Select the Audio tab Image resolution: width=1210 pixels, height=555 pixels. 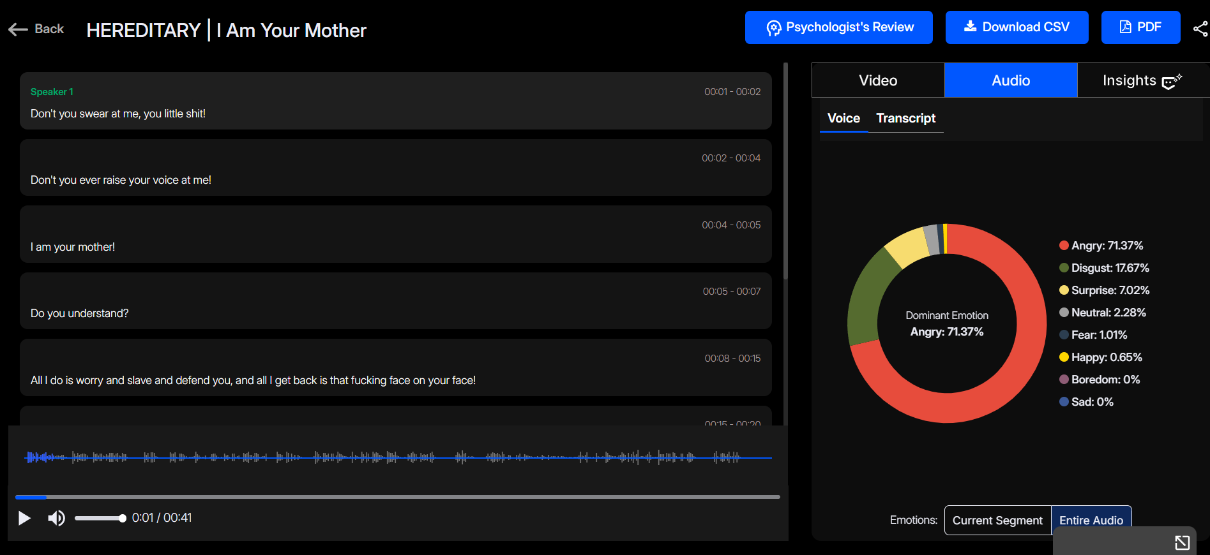[1011, 80]
